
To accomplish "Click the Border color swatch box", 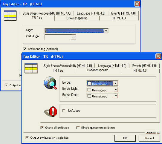I will [89, 83].
